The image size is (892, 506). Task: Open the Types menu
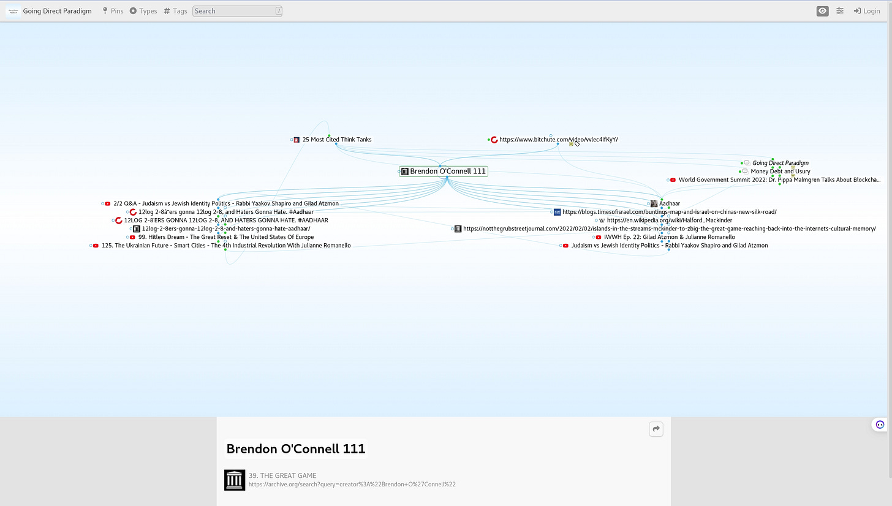[143, 11]
